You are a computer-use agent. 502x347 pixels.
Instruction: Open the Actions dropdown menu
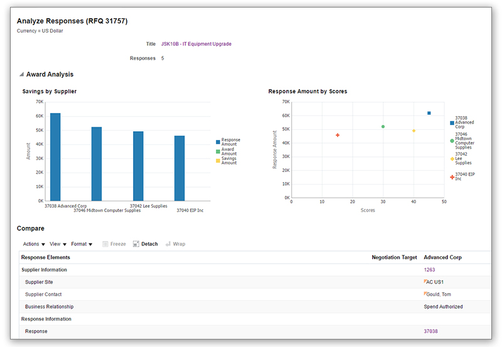tap(33, 244)
